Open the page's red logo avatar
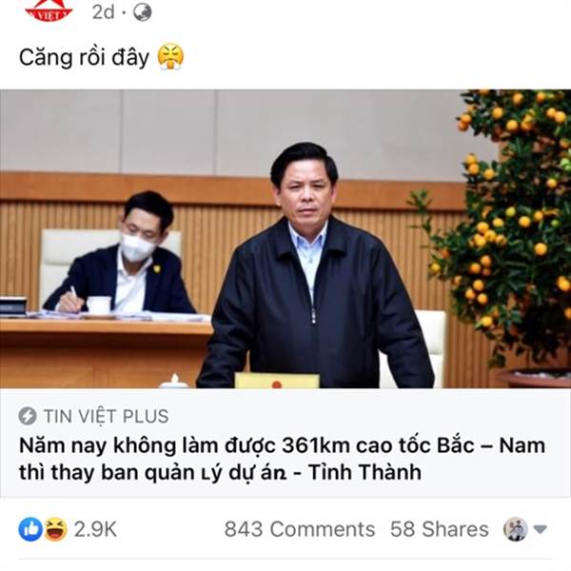571x571 pixels. tap(49, 10)
